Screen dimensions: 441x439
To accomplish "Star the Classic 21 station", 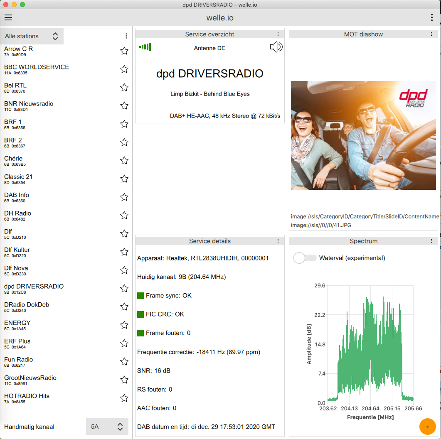I will pos(124,179).
